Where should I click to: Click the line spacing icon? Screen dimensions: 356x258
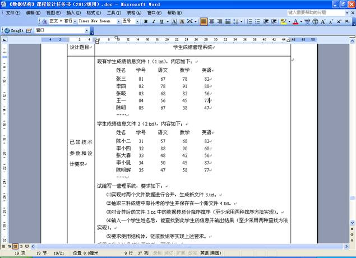coord(236,21)
